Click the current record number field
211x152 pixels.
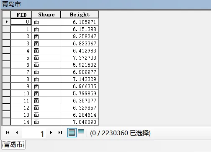tap(34, 133)
